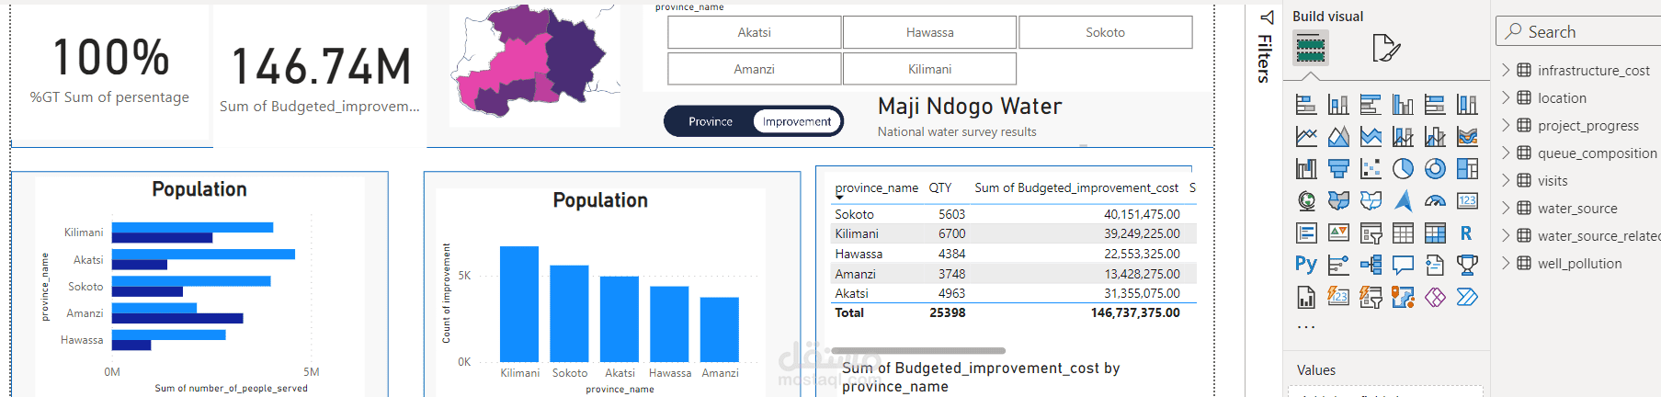Expand the project_progress table
This screenshot has height=397, width=1661.
point(1506,125)
